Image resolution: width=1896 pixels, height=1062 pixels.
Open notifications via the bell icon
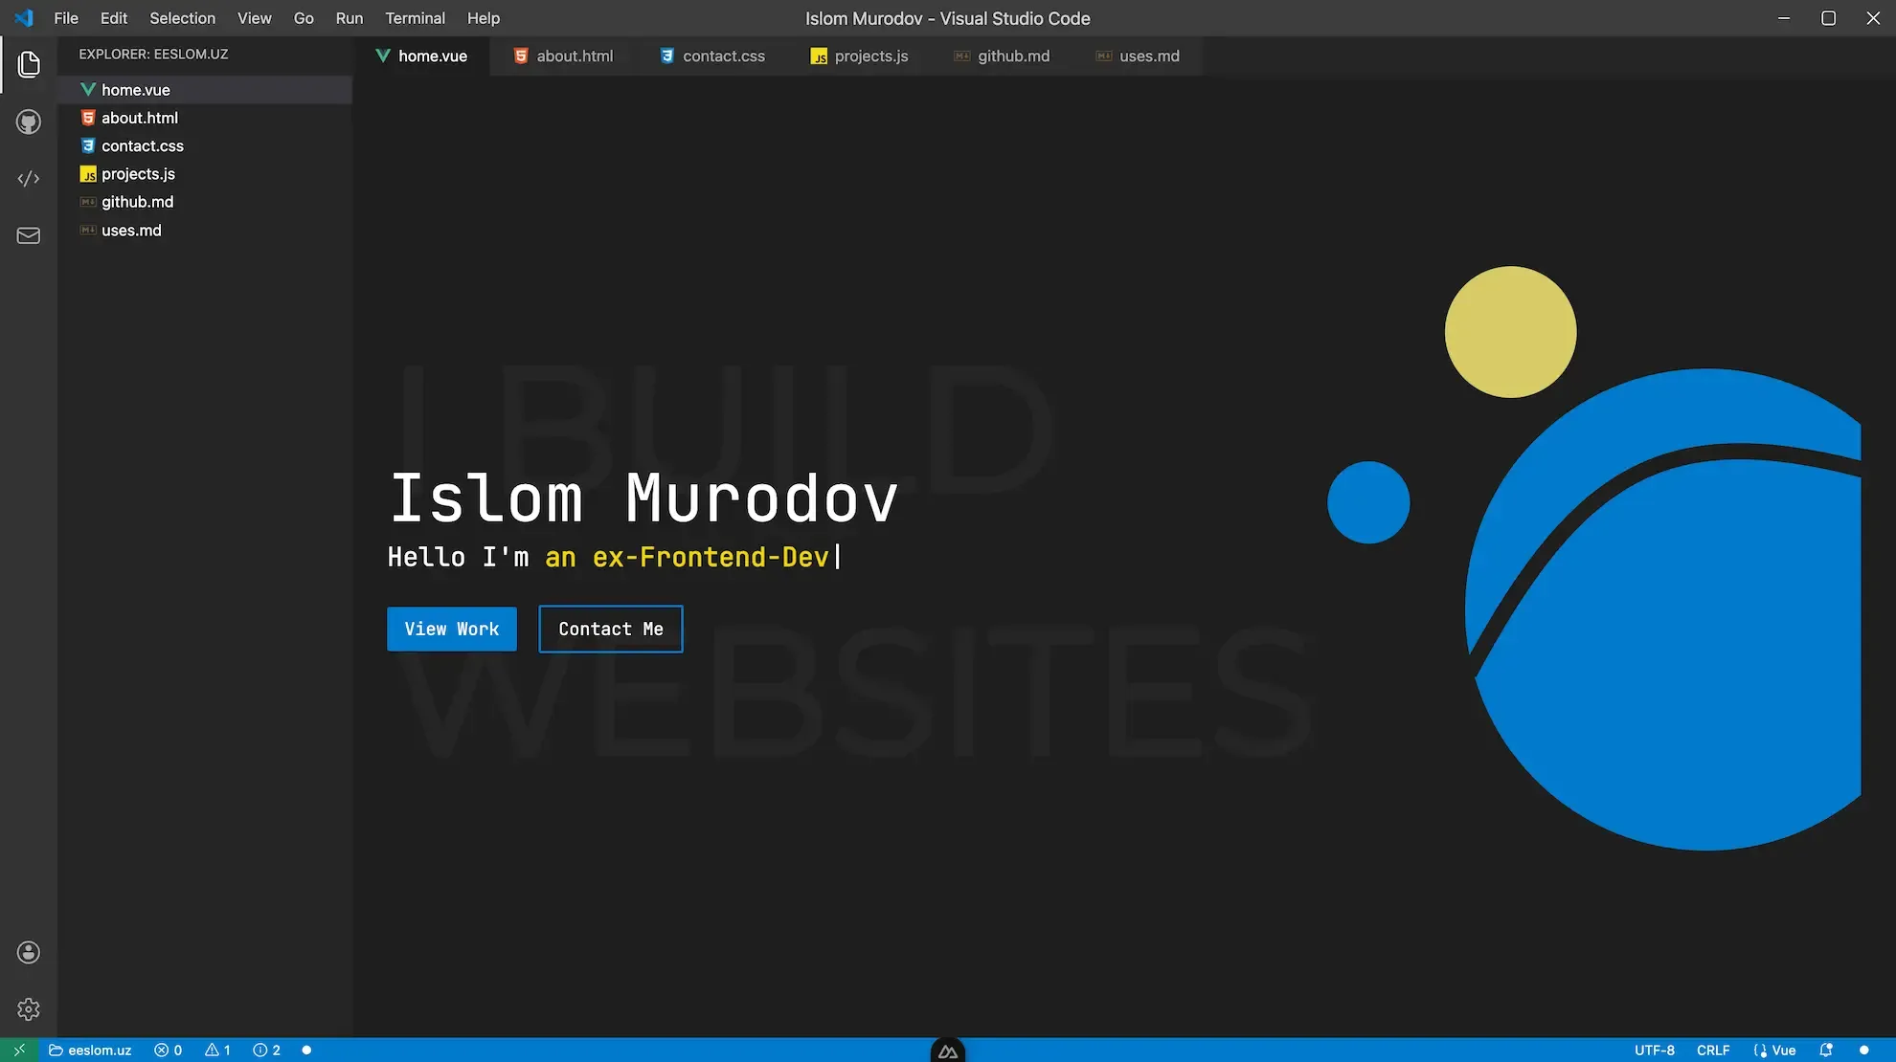pyautogui.click(x=1827, y=1050)
